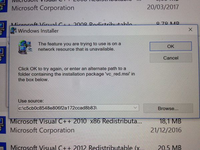The image size is (200, 150).
Task: Click the network computers icon in dialog
Action: point(25,47)
